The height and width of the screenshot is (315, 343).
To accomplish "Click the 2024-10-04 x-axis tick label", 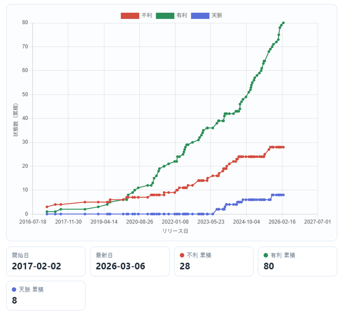I will tap(247, 221).
